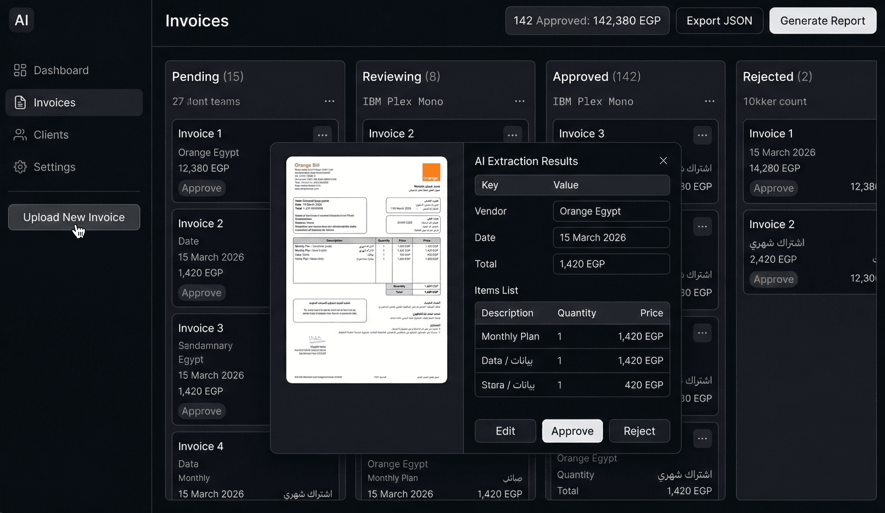
Task: Click Export JSON button
Action: (719, 20)
